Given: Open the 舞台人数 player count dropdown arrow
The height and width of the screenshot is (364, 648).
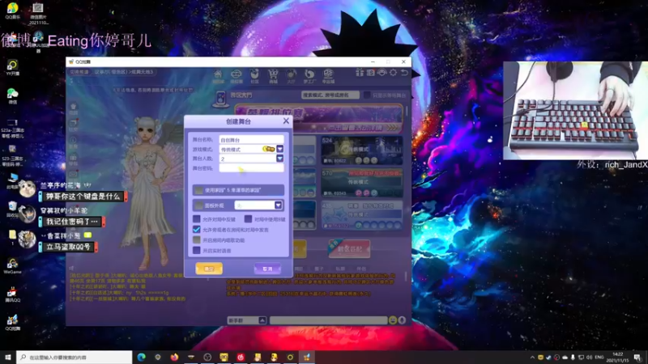Looking at the screenshot, I should pyautogui.click(x=279, y=159).
